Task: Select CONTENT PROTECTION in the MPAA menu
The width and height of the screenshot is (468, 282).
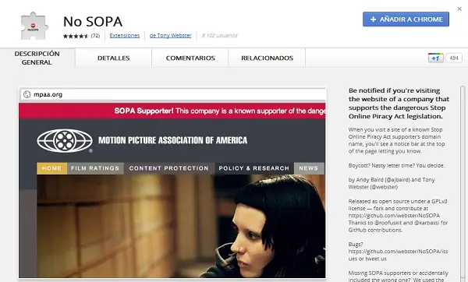Action: tap(169, 168)
